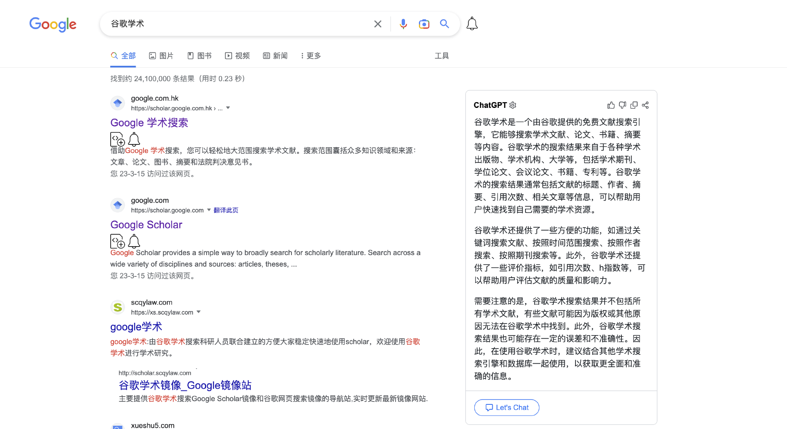The width and height of the screenshot is (787, 429).
Task: Copy the ChatGPT response
Action: pos(634,105)
